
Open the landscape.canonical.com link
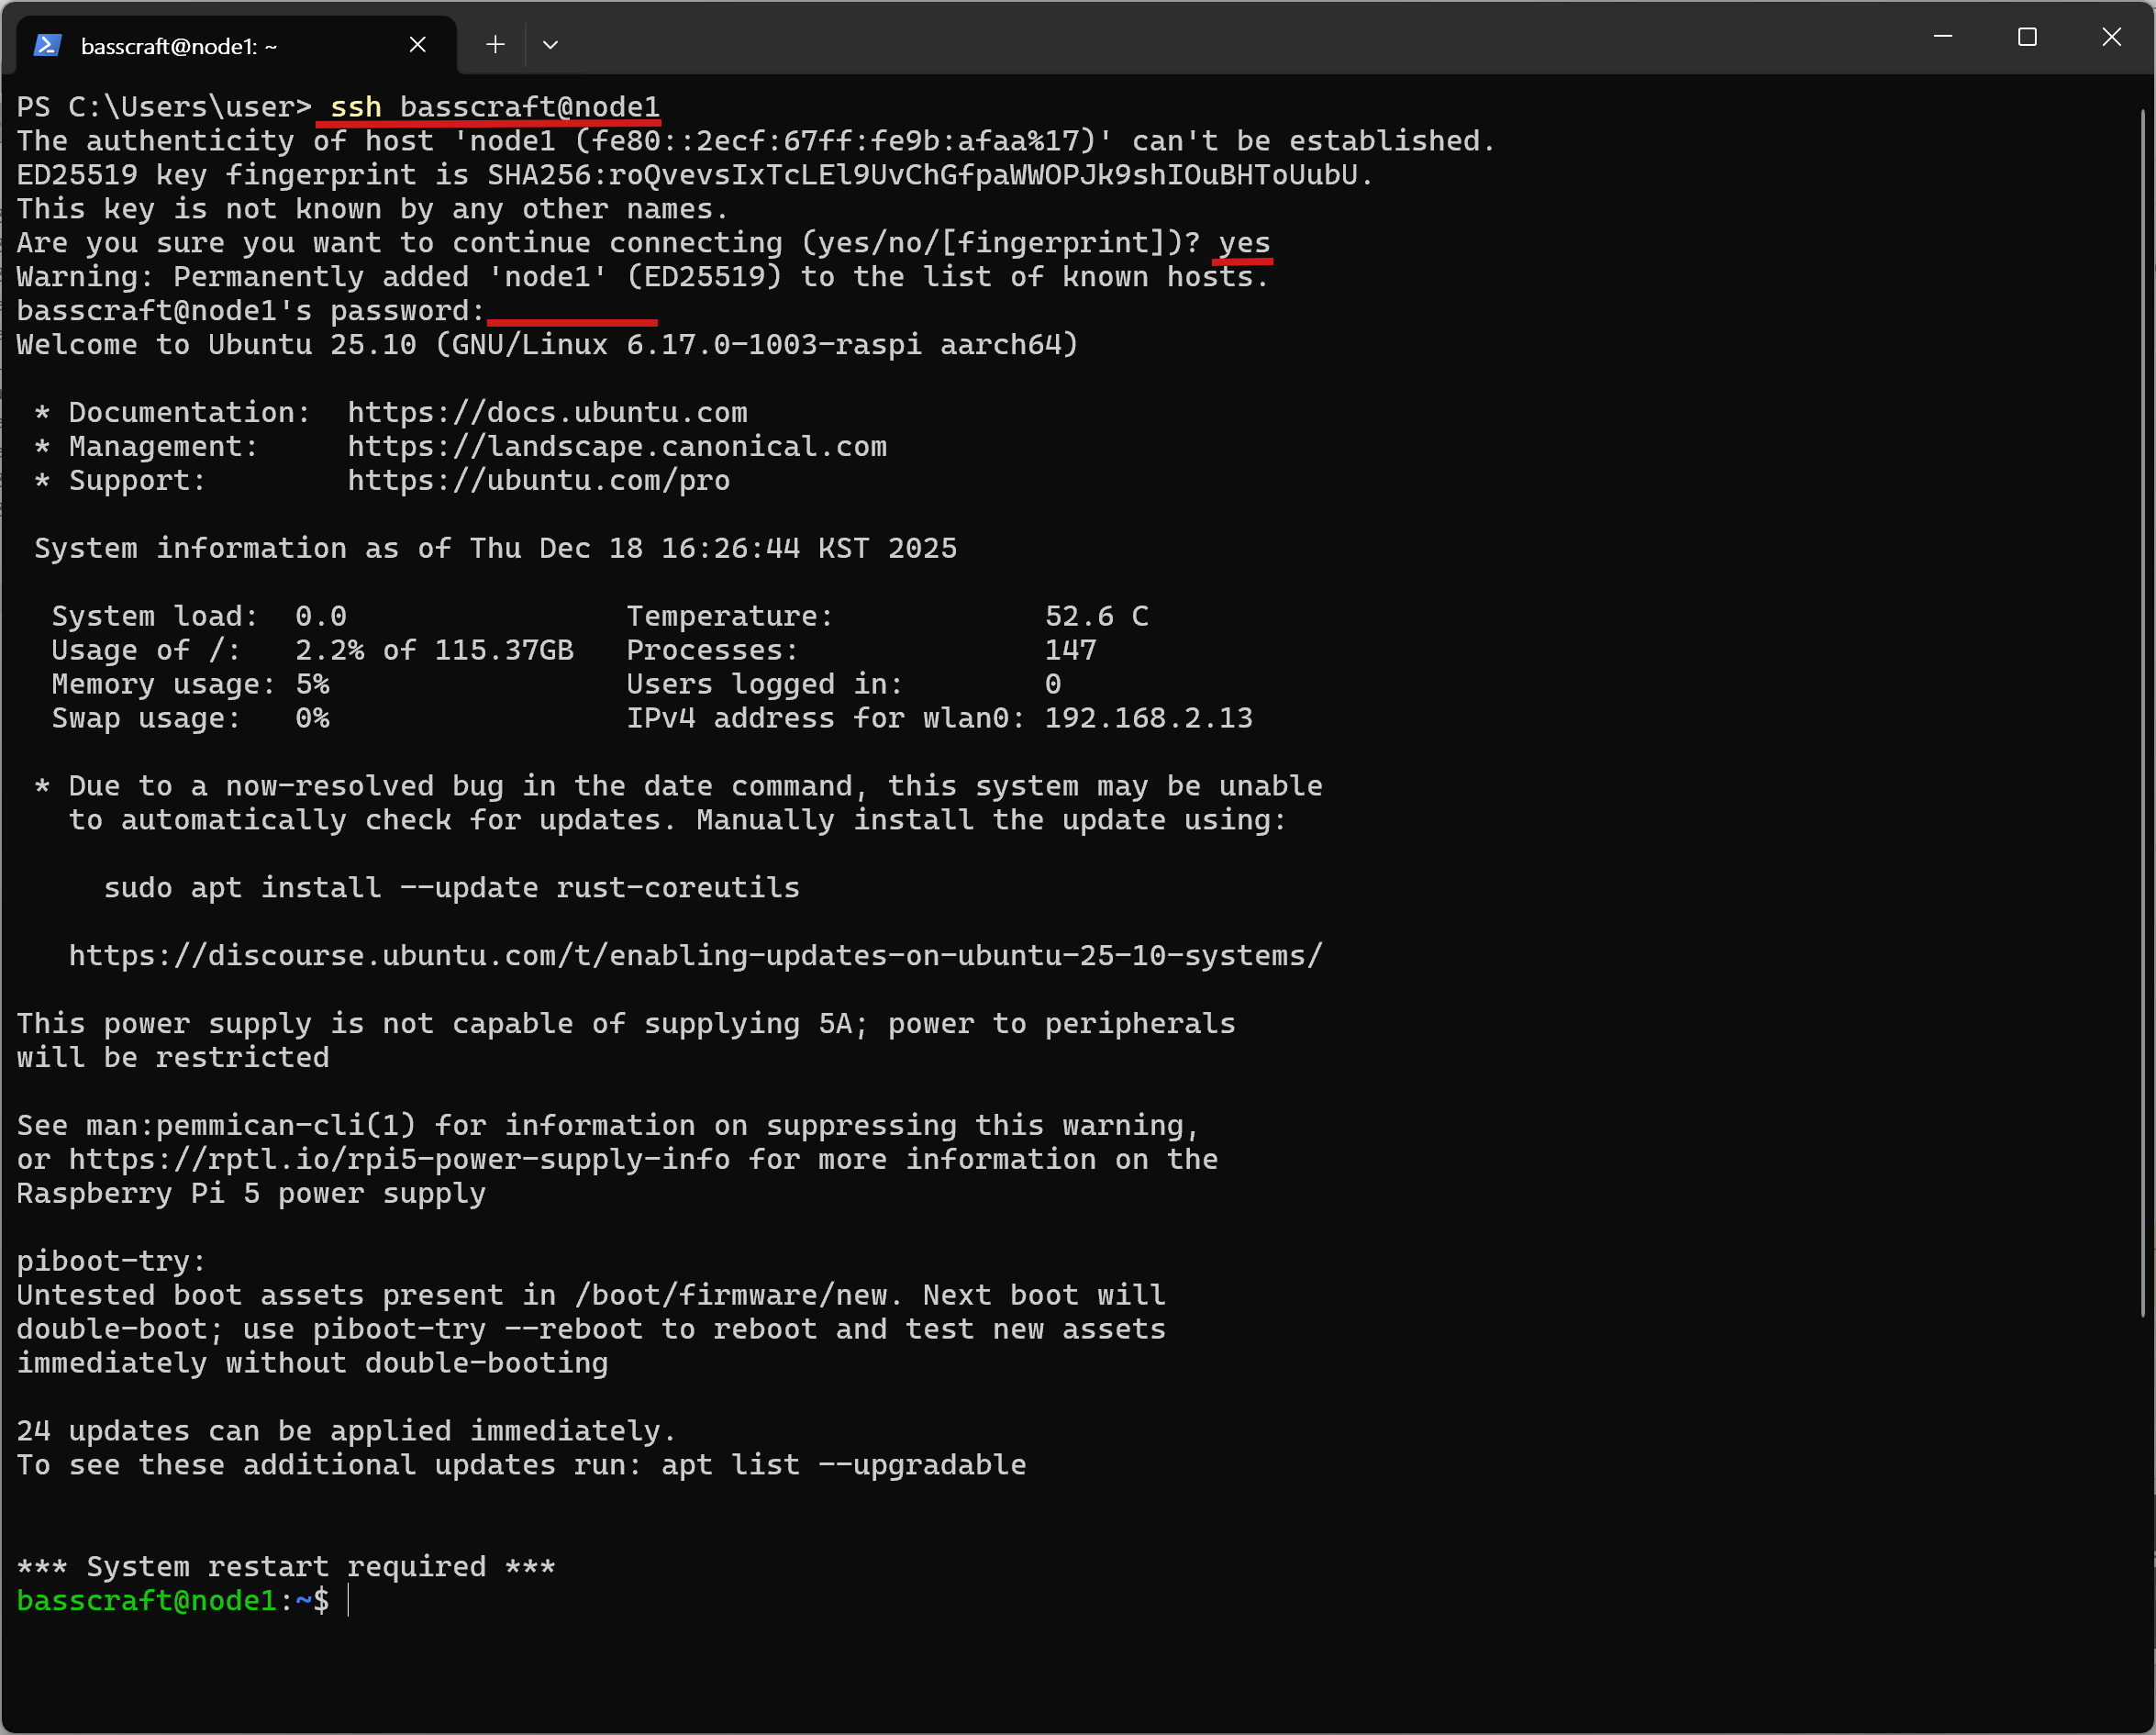617,446
